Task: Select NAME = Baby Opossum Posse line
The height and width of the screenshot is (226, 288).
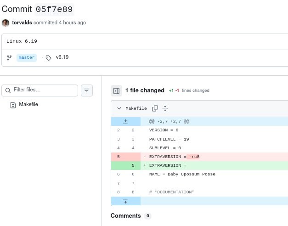Action: [x=182, y=174]
